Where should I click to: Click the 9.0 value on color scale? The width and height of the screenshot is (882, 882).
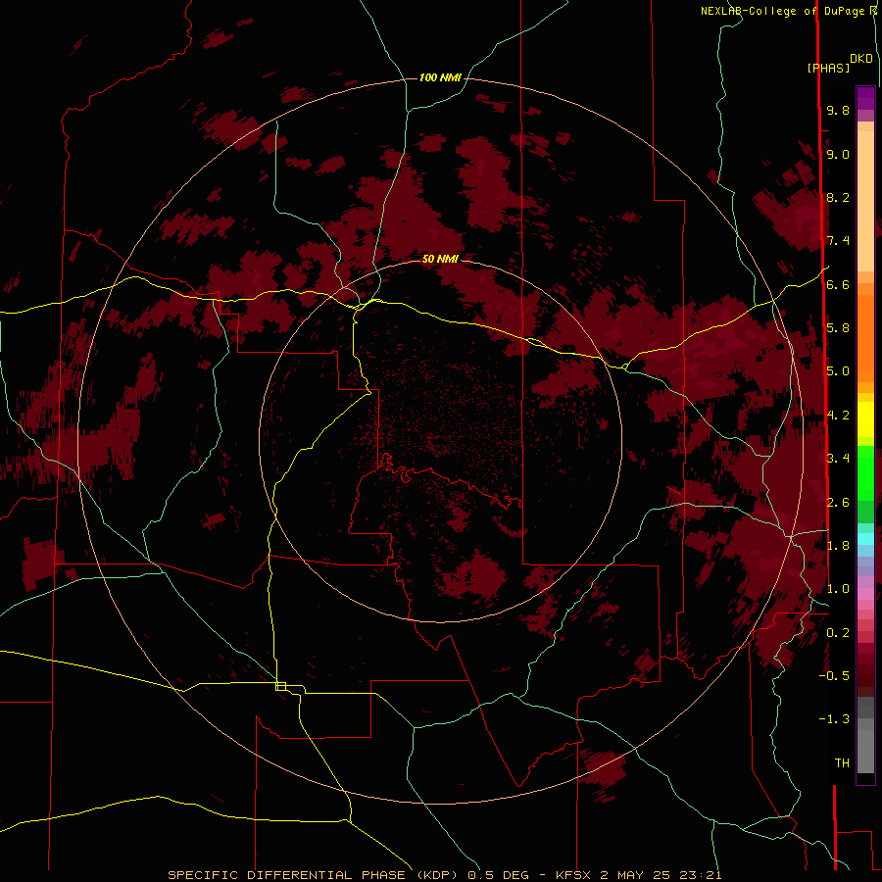point(838,154)
